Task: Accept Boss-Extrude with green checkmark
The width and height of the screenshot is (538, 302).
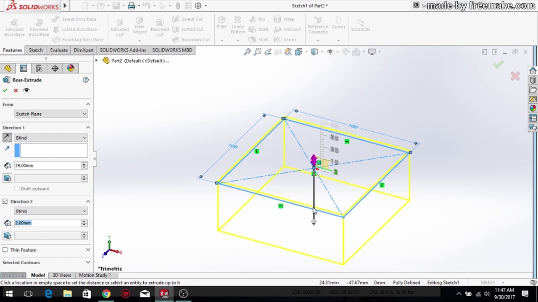Action: pos(5,90)
